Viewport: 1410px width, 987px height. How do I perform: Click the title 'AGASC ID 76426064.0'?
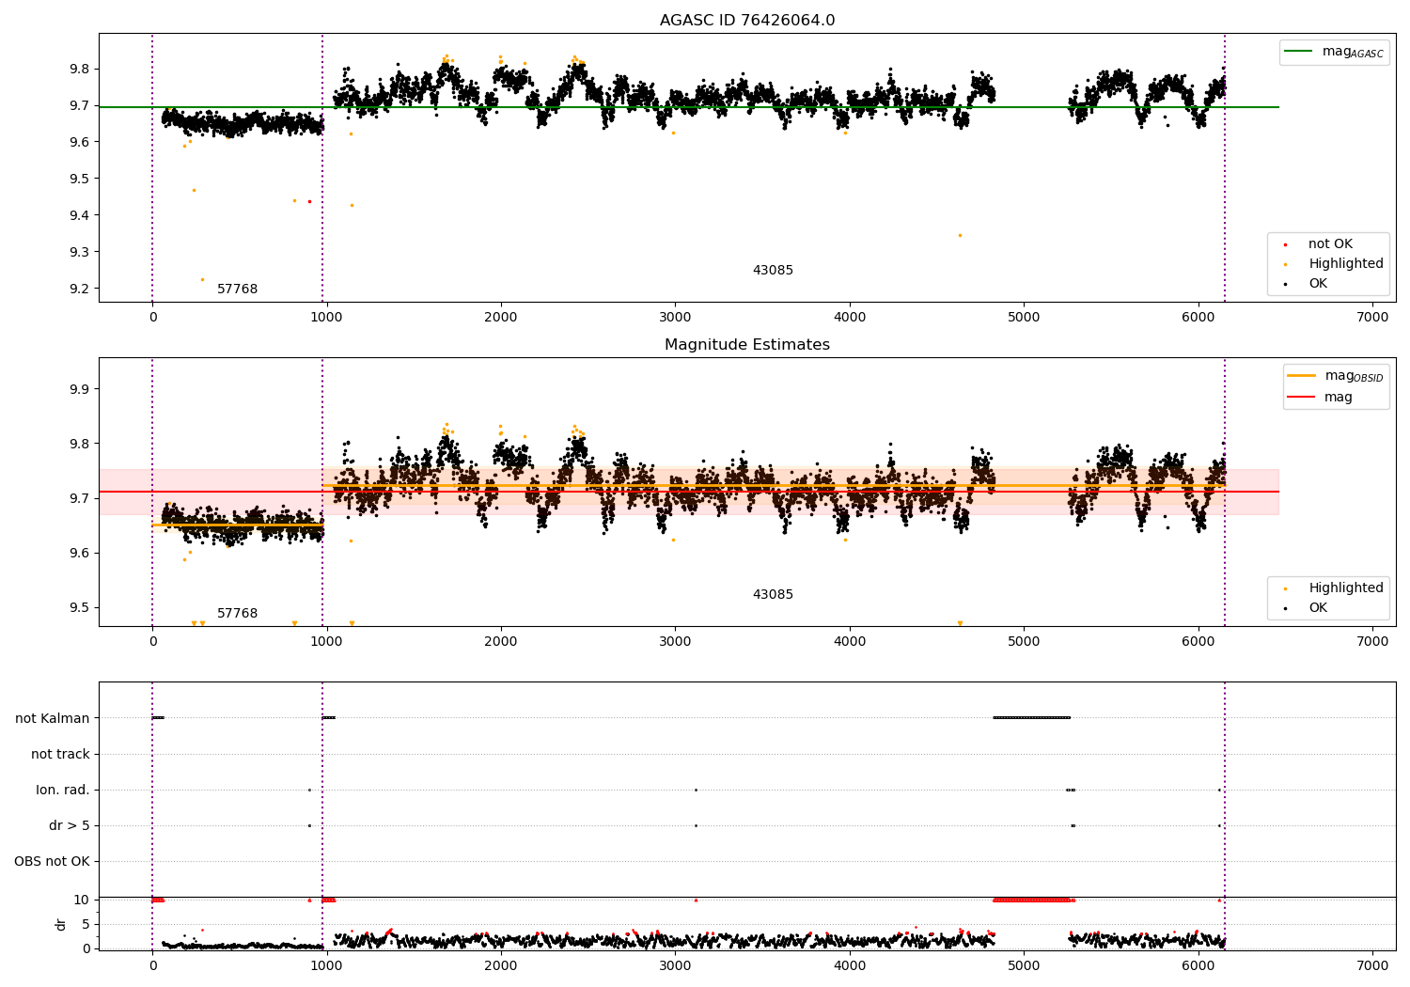coord(747,21)
